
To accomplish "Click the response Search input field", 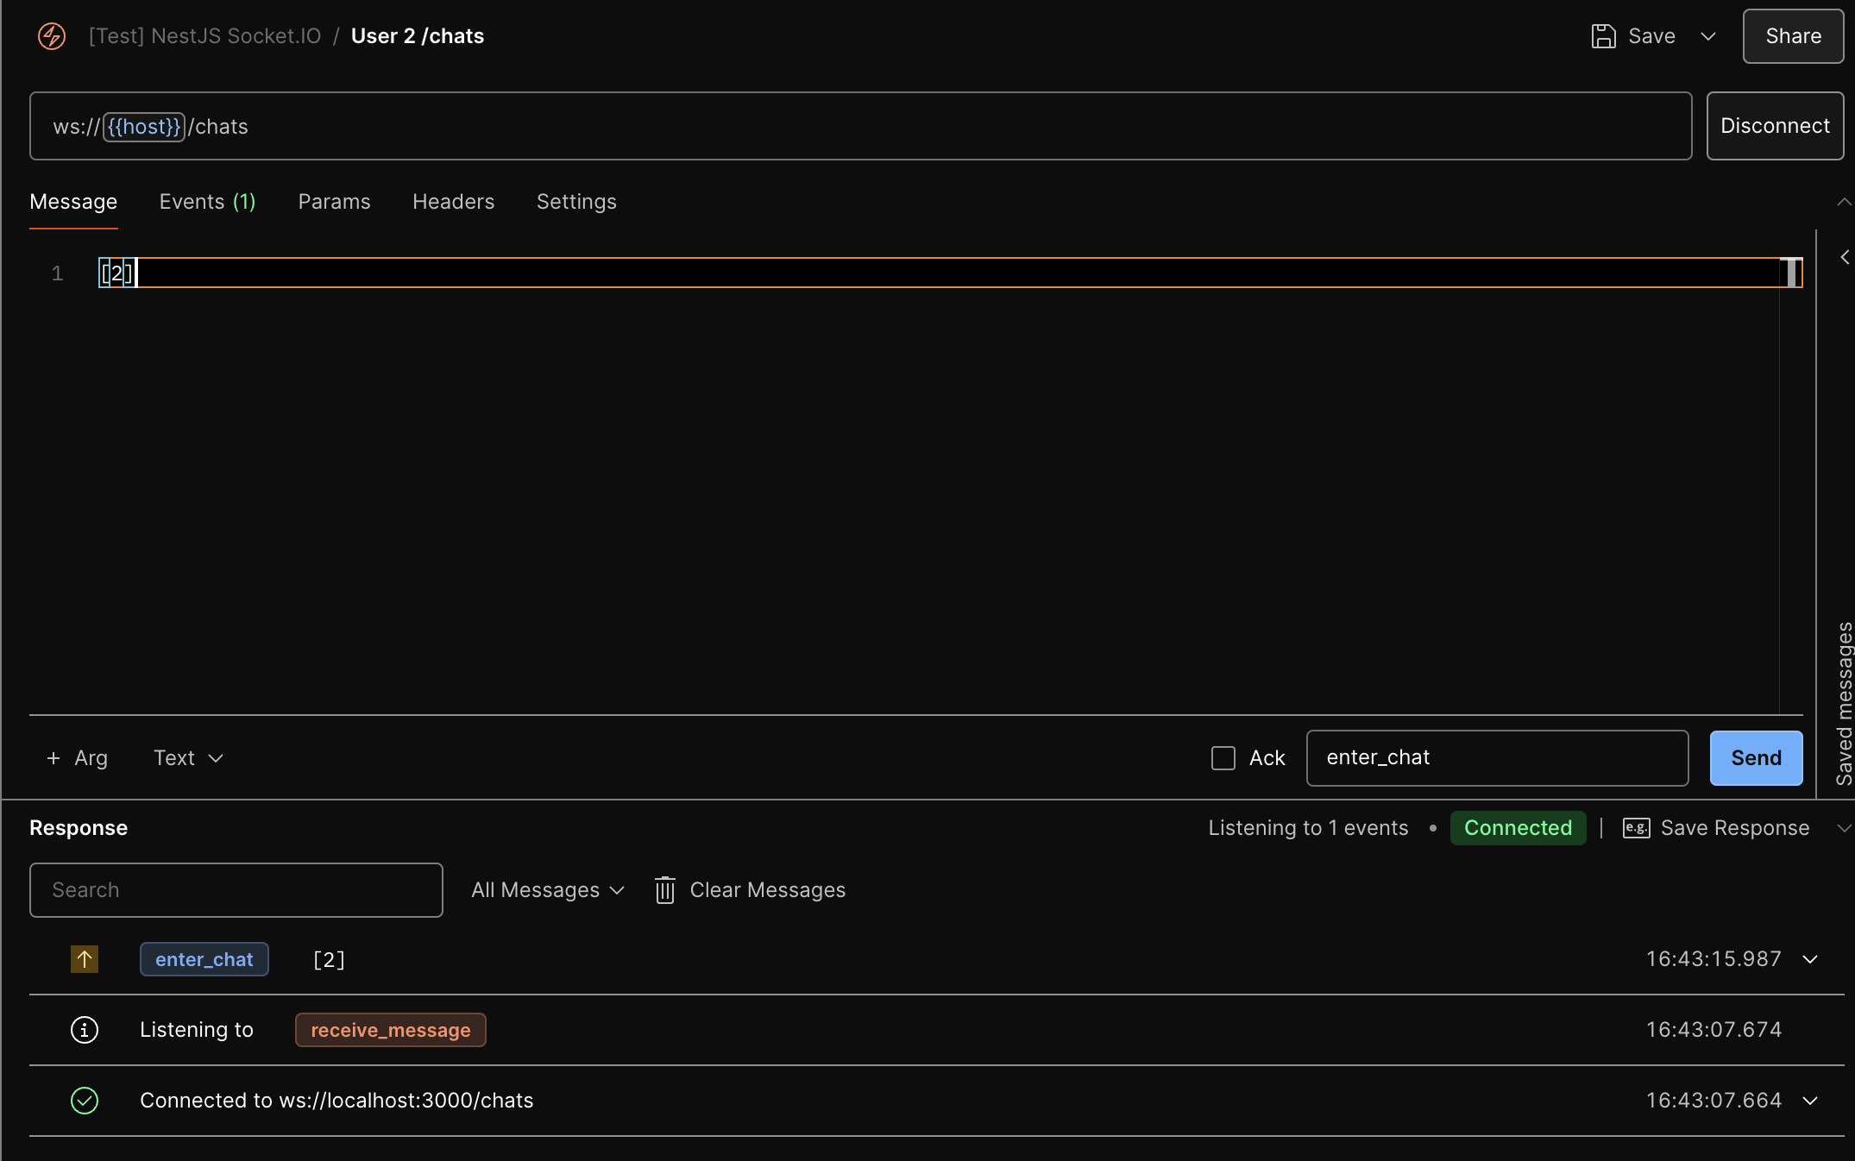I will pyautogui.click(x=236, y=890).
